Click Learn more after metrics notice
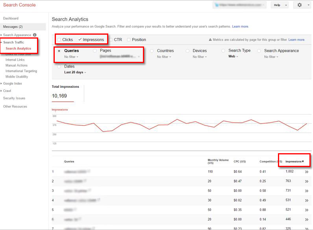The height and width of the screenshot is (230, 313). coord(296,40)
